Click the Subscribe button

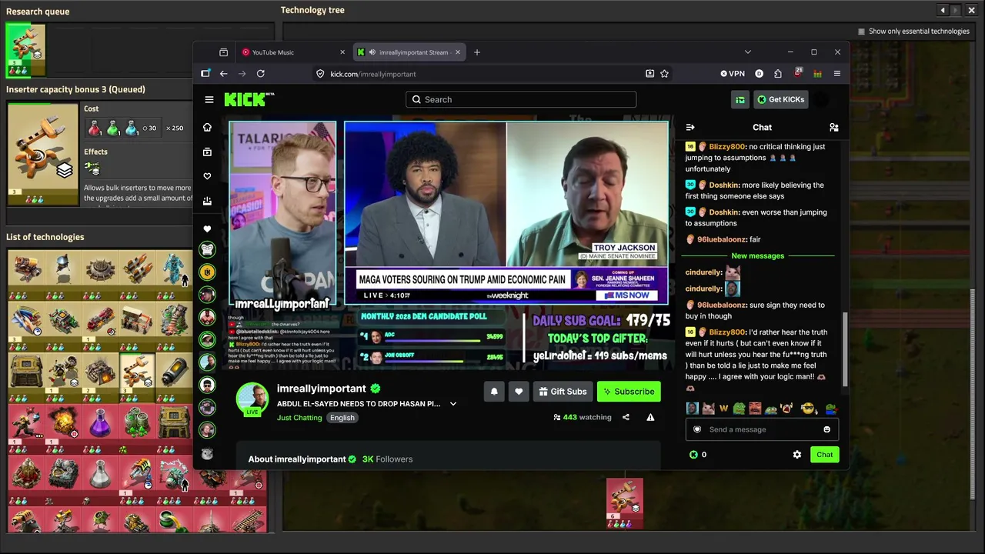[629, 392]
